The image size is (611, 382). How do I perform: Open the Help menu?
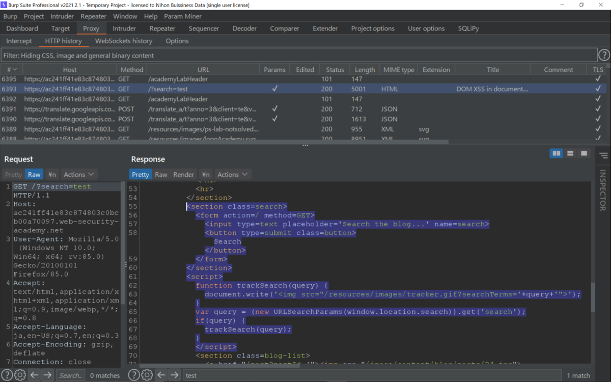coord(151,16)
